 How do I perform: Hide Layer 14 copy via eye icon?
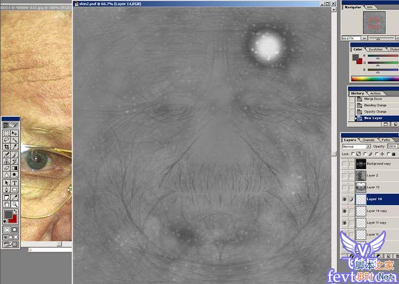(344, 211)
